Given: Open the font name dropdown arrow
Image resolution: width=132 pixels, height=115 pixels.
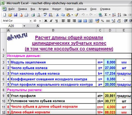Looking at the screenshot, I should [31, 21].
